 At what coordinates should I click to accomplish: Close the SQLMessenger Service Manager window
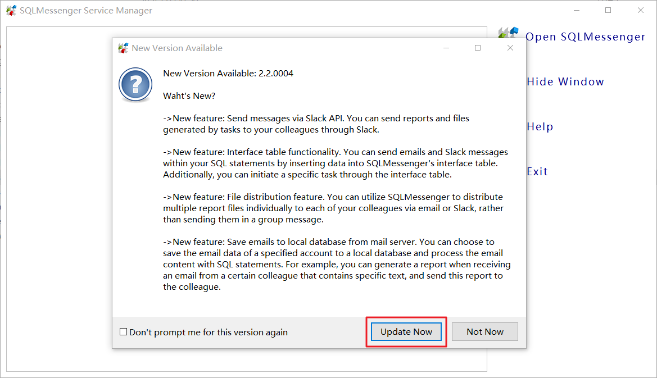[x=641, y=11]
